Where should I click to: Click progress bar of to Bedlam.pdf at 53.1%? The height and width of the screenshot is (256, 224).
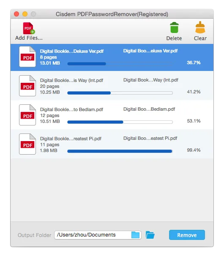120,122
